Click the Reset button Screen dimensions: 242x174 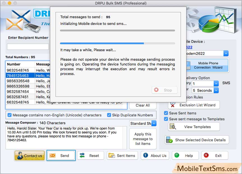[x=91, y=156]
